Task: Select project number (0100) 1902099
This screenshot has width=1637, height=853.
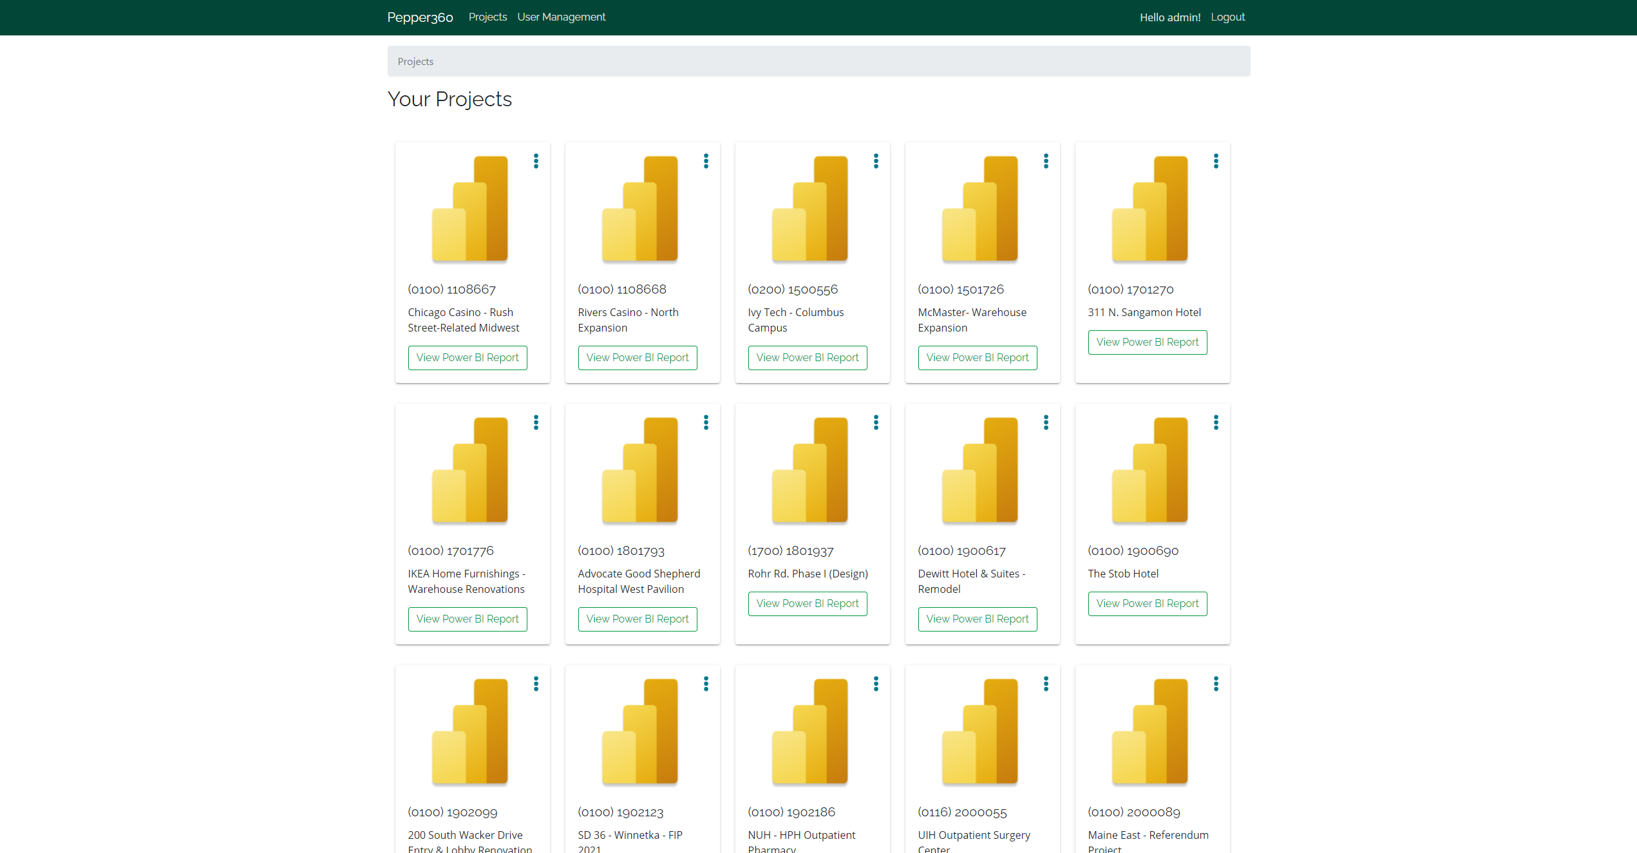Action: pyautogui.click(x=452, y=812)
